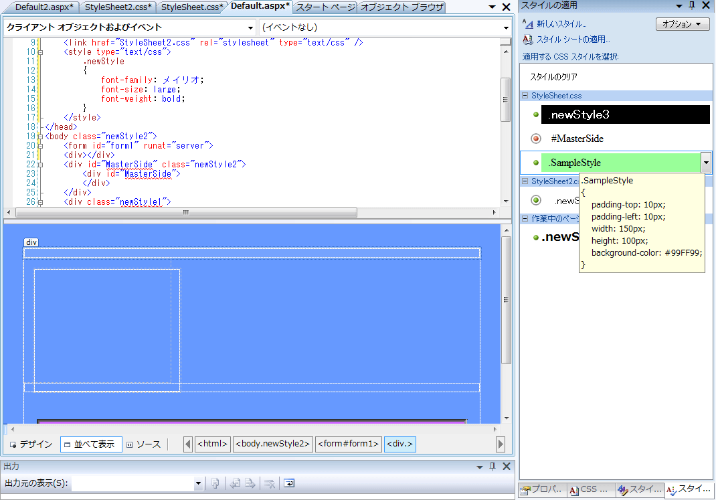Screen dimensions: 716x500
Task: Switch to the StyleSheet.css tab
Action: [192, 7]
